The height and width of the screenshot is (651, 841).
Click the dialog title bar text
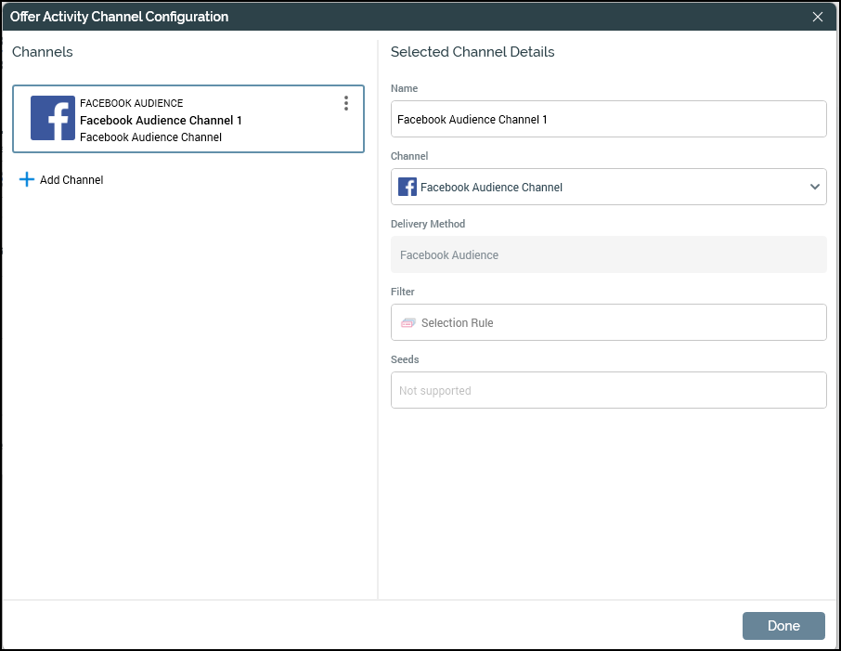tap(119, 17)
